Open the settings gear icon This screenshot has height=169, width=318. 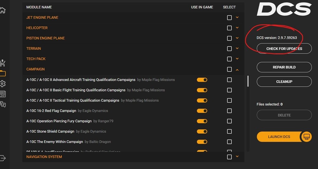coord(3,84)
